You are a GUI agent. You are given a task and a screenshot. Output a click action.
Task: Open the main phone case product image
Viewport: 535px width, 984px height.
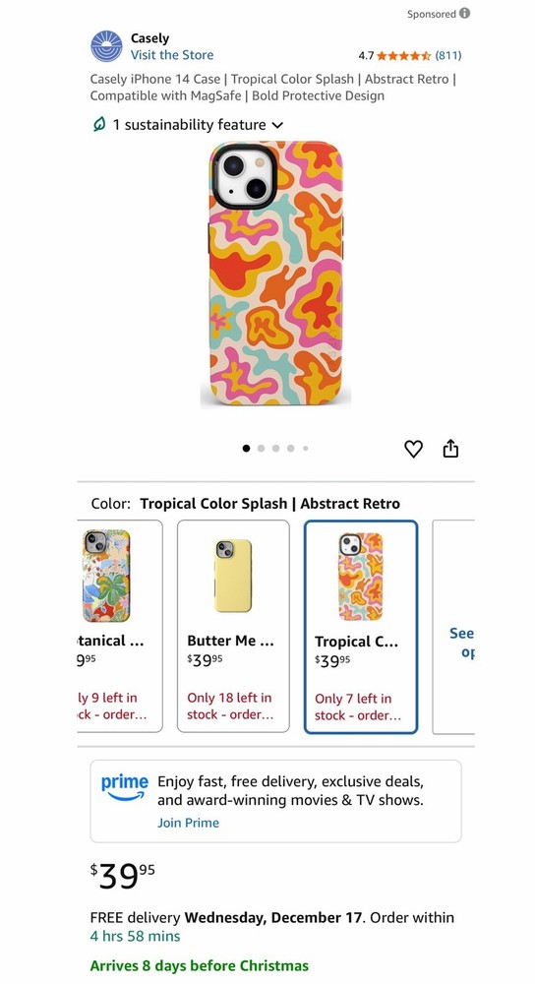pyautogui.click(x=276, y=275)
